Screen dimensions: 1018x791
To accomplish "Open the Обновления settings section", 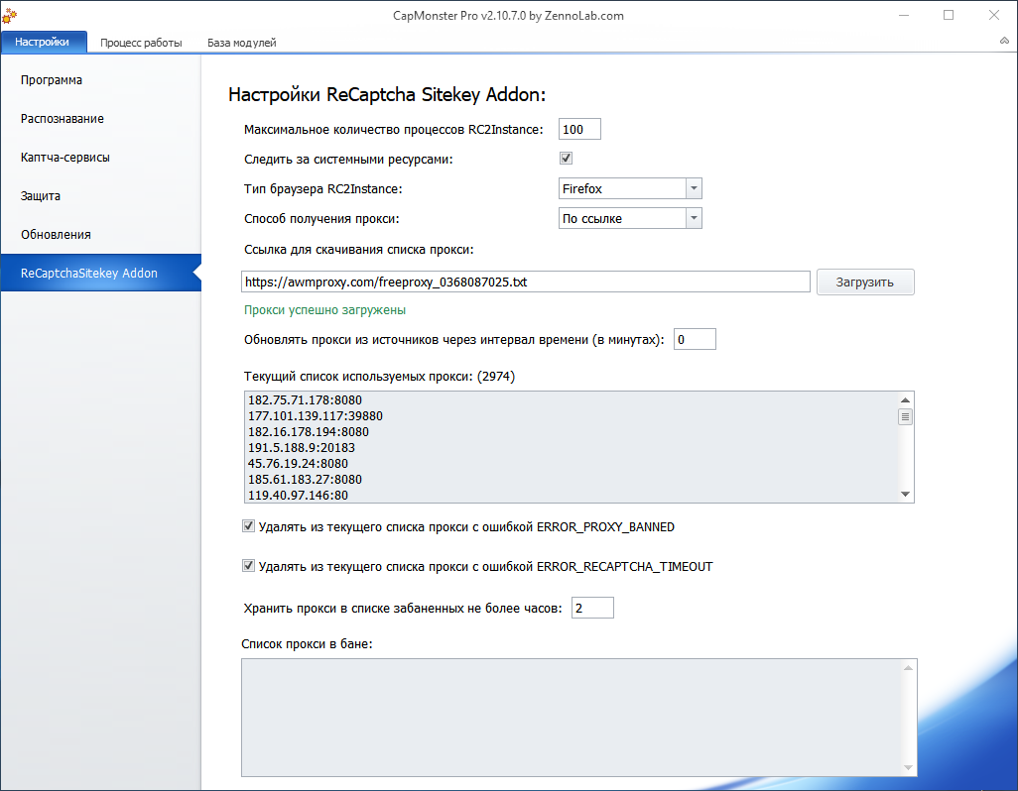I will (x=100, y=235).
